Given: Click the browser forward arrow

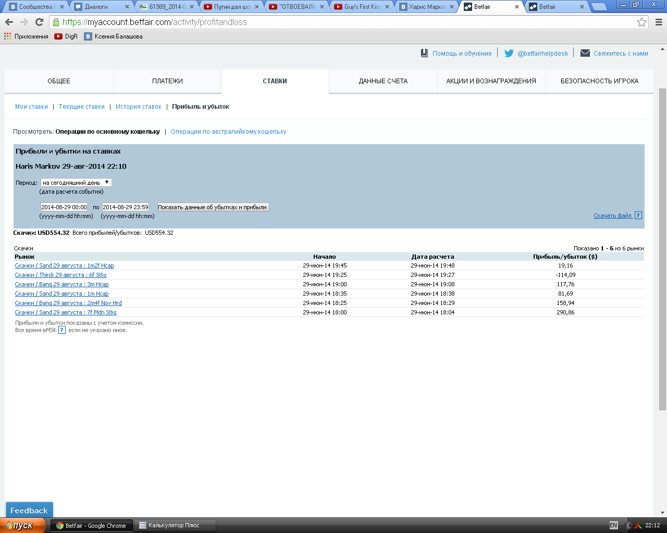Looking at the screenshot, I should [24, 22].
